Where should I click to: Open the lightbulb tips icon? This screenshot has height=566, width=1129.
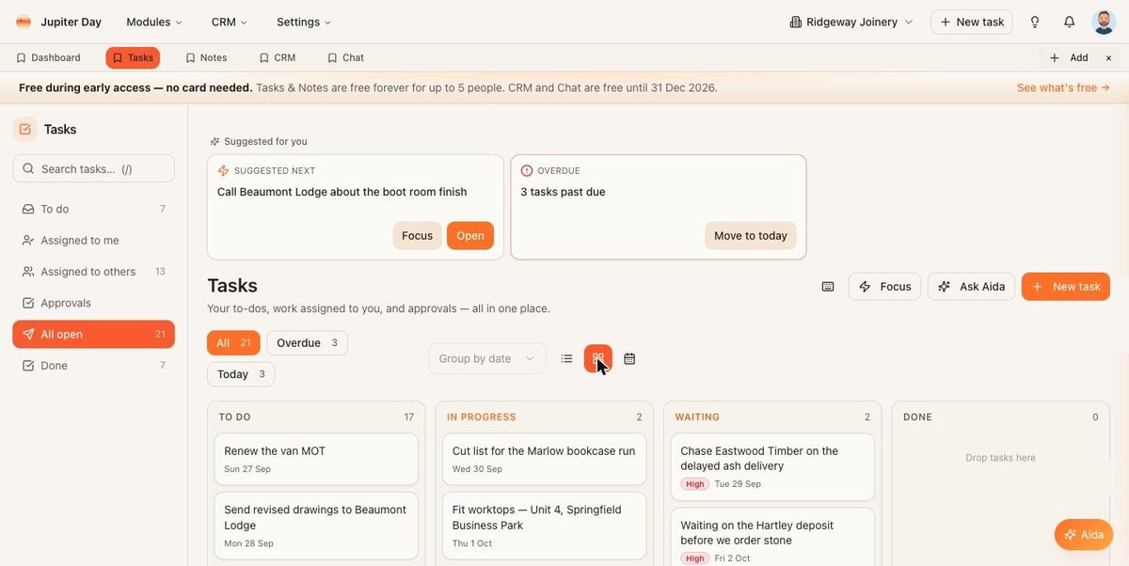tap(1035, 22)
